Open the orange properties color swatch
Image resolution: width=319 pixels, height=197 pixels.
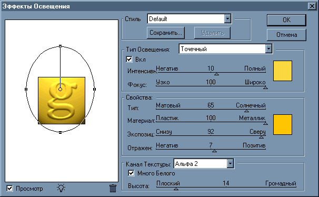tap(283, 124)
